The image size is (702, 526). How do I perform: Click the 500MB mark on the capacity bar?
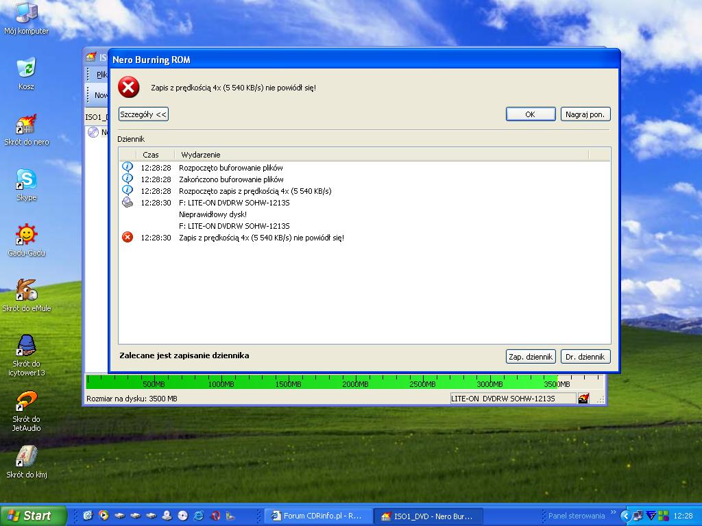[x=154, y=384]
